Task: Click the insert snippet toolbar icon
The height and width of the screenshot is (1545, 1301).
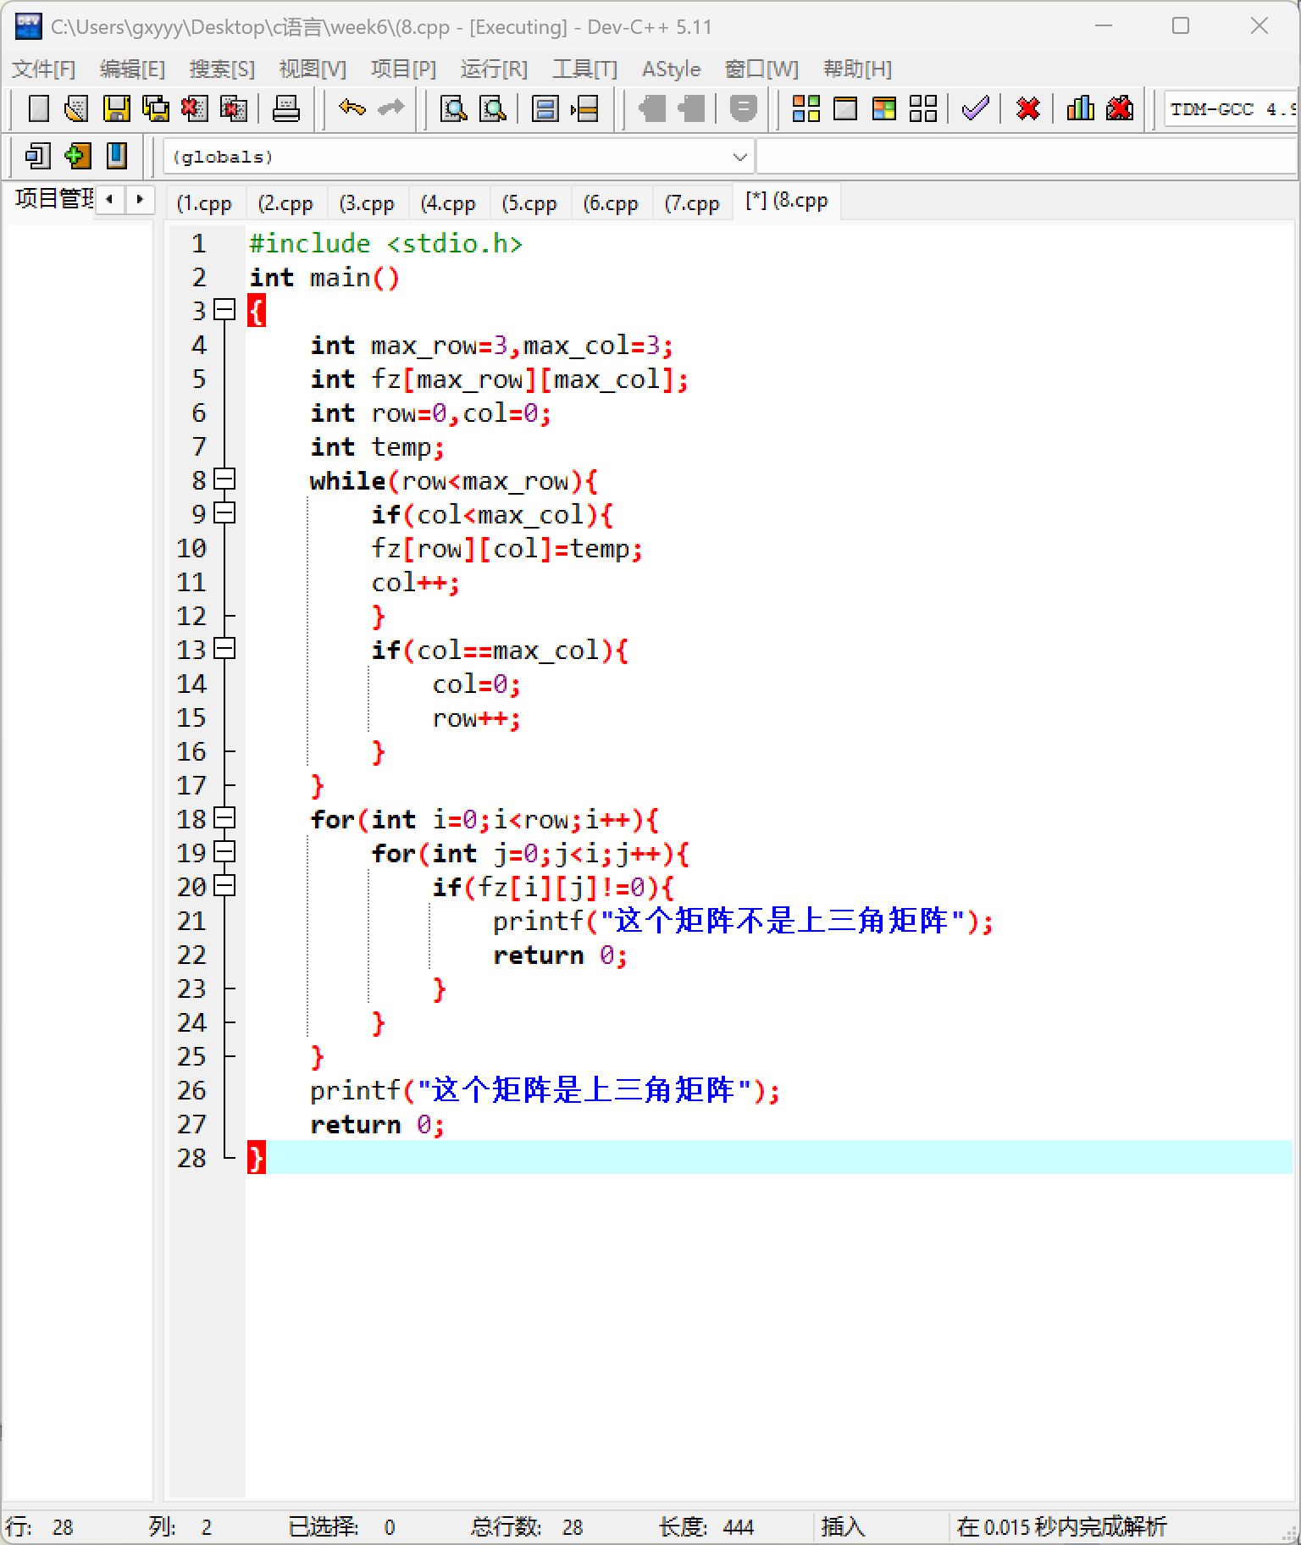Action: click(38, 156)
